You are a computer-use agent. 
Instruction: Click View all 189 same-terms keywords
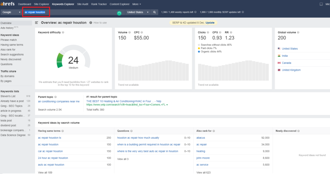coord(45,172)
